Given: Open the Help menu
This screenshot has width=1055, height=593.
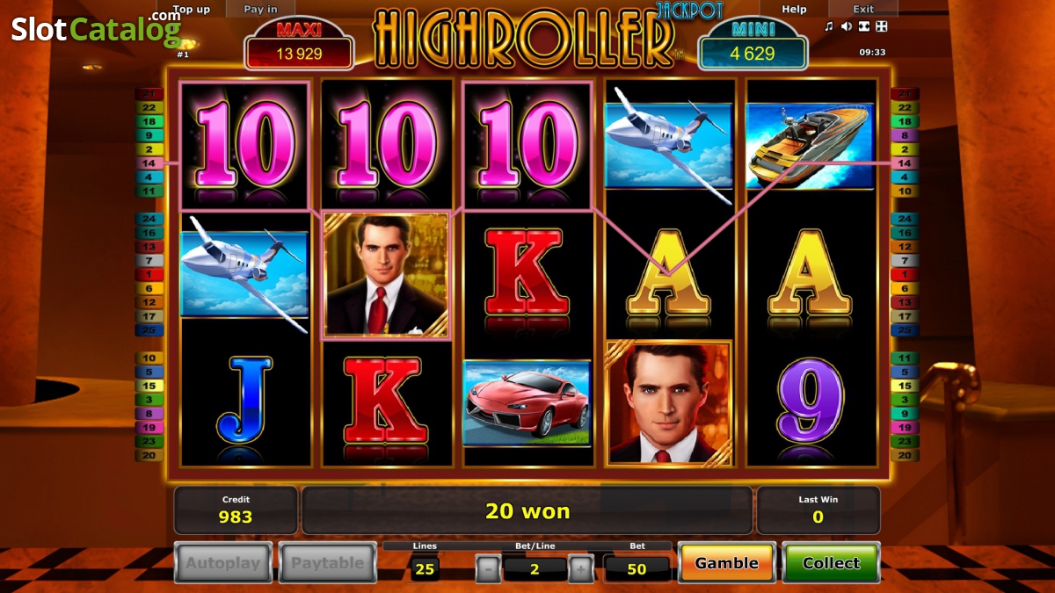Looking at the screenshot, I should 794,10.
